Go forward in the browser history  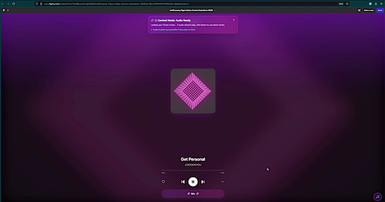pos(8,4)
